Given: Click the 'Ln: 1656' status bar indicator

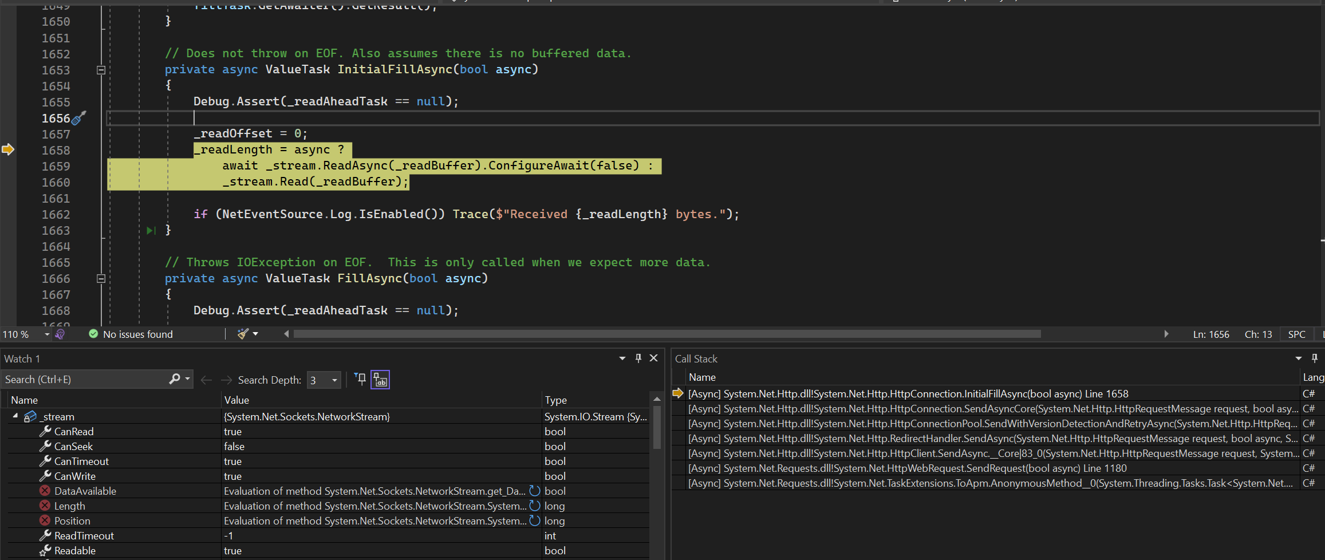Looking at the screenshot, I should coord(1210,334).
